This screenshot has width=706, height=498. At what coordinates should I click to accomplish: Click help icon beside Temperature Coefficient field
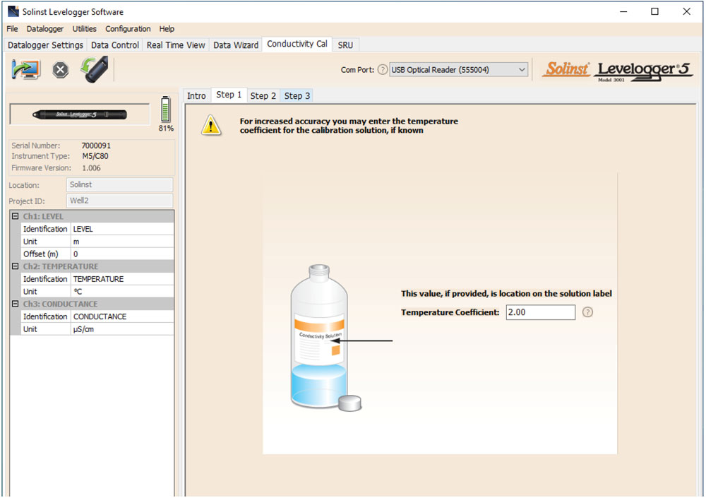tap(587, 312)
